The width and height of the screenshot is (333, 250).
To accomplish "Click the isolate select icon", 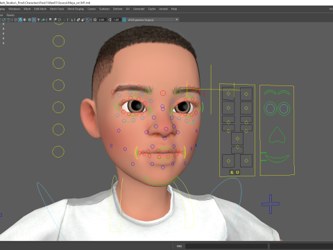I will tap(71, 19).
